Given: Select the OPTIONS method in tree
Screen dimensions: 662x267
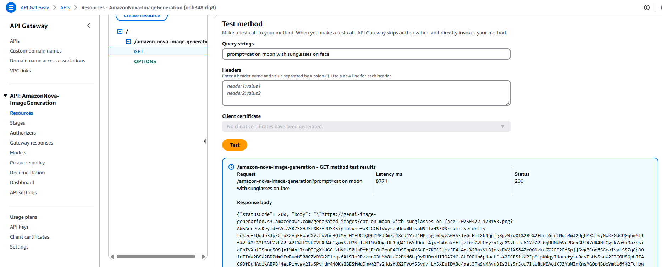Looking at the screenshot, I should pyautogui.click(x=145, y=61).
